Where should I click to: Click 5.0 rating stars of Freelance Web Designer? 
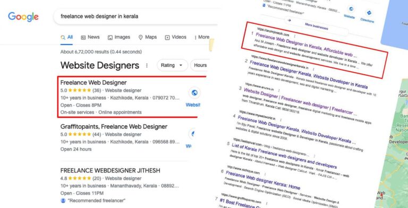(80, 90)
